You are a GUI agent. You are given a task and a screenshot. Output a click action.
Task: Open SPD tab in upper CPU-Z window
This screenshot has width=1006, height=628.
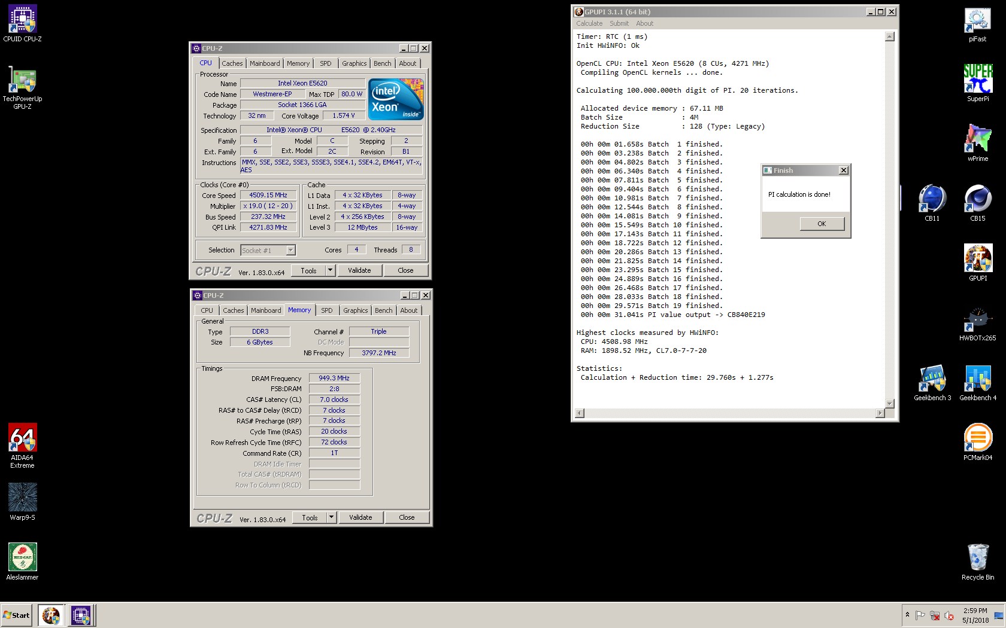point(325,63)
